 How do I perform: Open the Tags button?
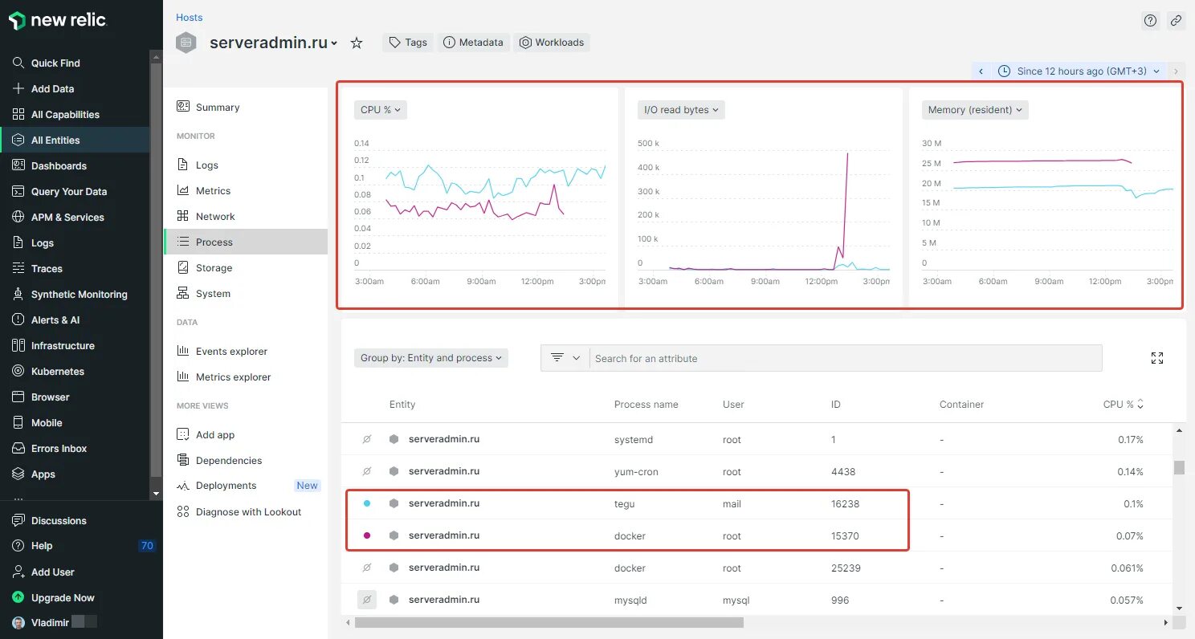click(x=408, y=43)
